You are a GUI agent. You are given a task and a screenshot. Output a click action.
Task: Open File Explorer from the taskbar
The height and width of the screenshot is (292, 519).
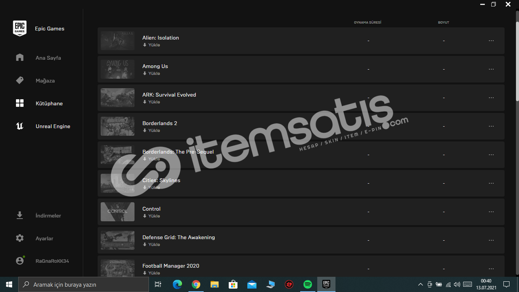point(215,284)
